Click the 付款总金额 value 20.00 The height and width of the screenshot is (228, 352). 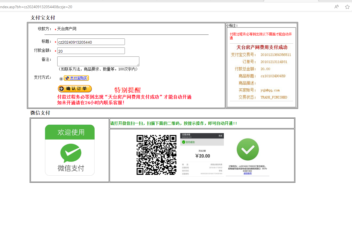click(265, 69)
